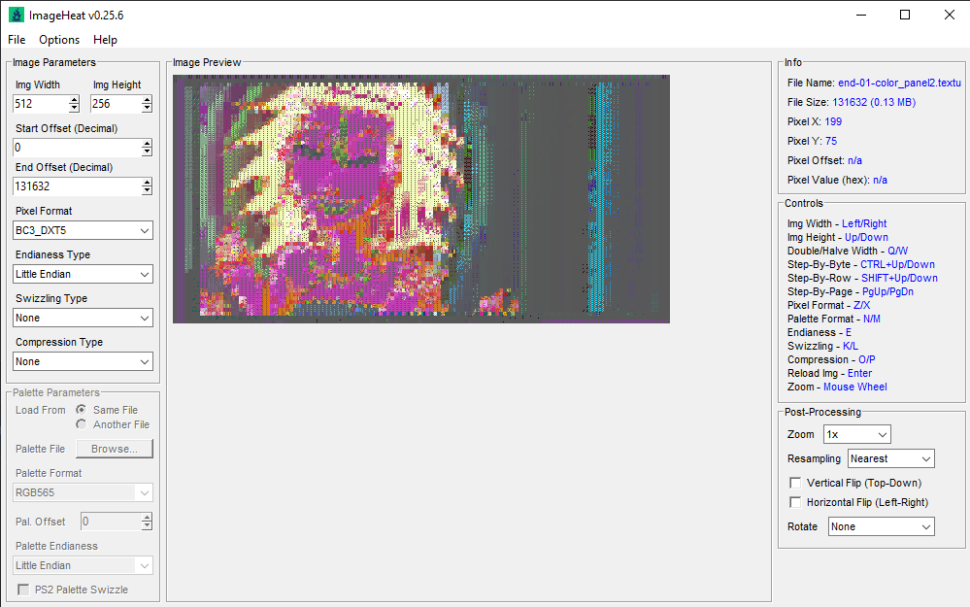Click the decoded texture image preview
Screen dimensions: 970x607
[421, 199]
